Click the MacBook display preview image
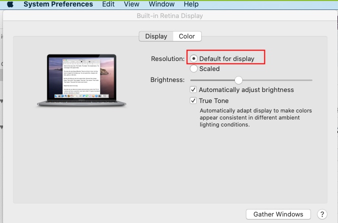This screenshot has width=338, height=223. pos(82,80)
